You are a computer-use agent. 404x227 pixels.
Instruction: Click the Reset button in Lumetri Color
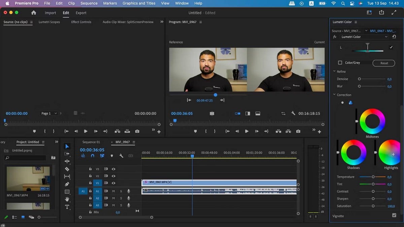click(x=383, y=63)
